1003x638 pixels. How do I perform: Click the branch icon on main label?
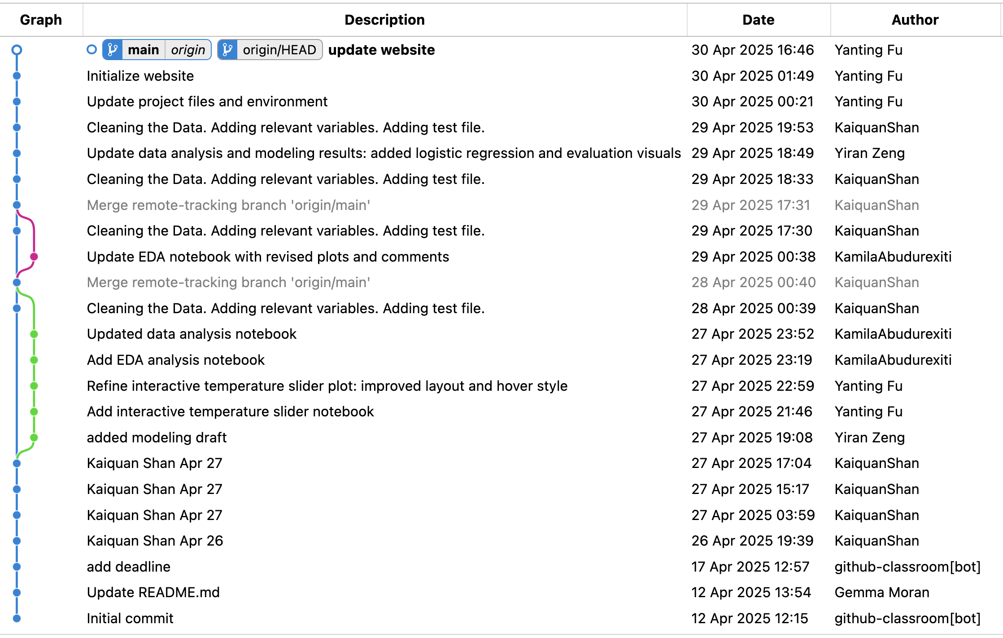click(113, 50)
